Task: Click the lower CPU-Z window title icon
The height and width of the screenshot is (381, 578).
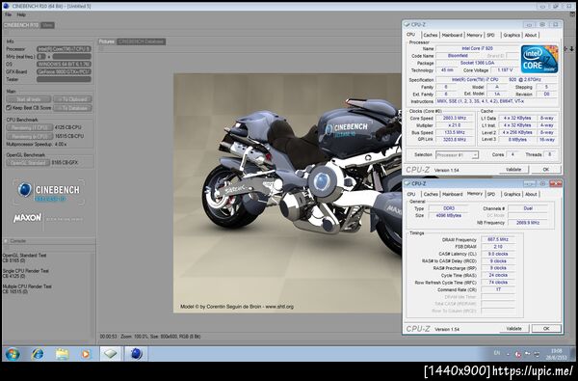Action: coord(407,183)
